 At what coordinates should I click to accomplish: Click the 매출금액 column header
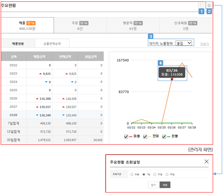pos(39,57)
